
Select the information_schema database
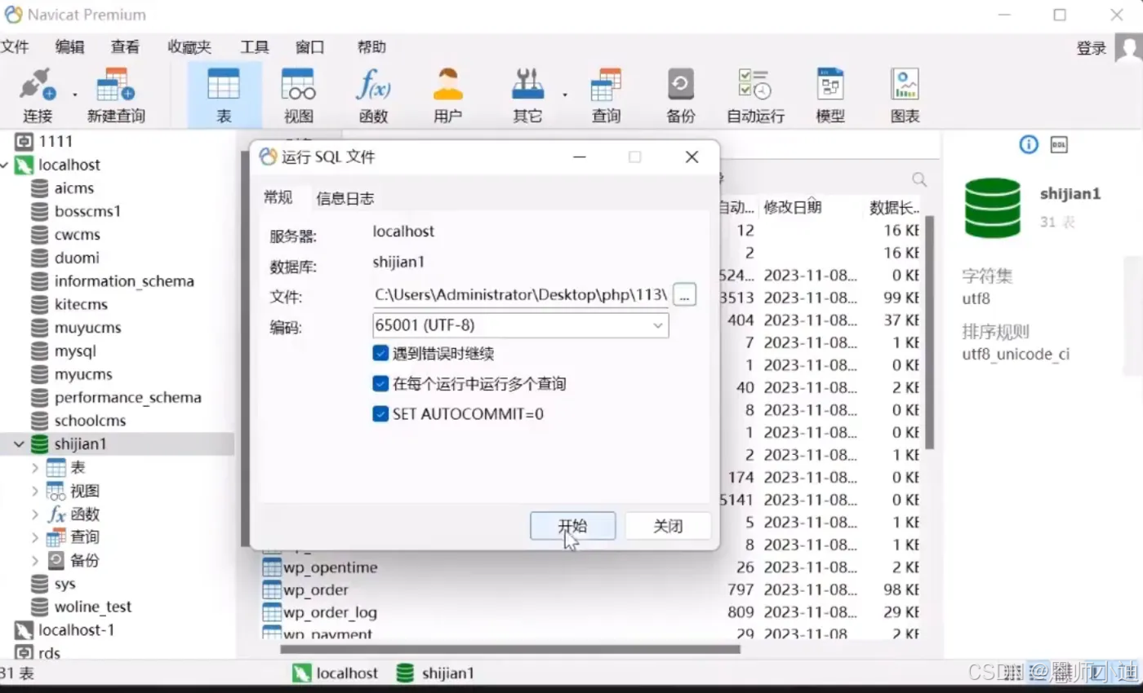pos(124,281)
